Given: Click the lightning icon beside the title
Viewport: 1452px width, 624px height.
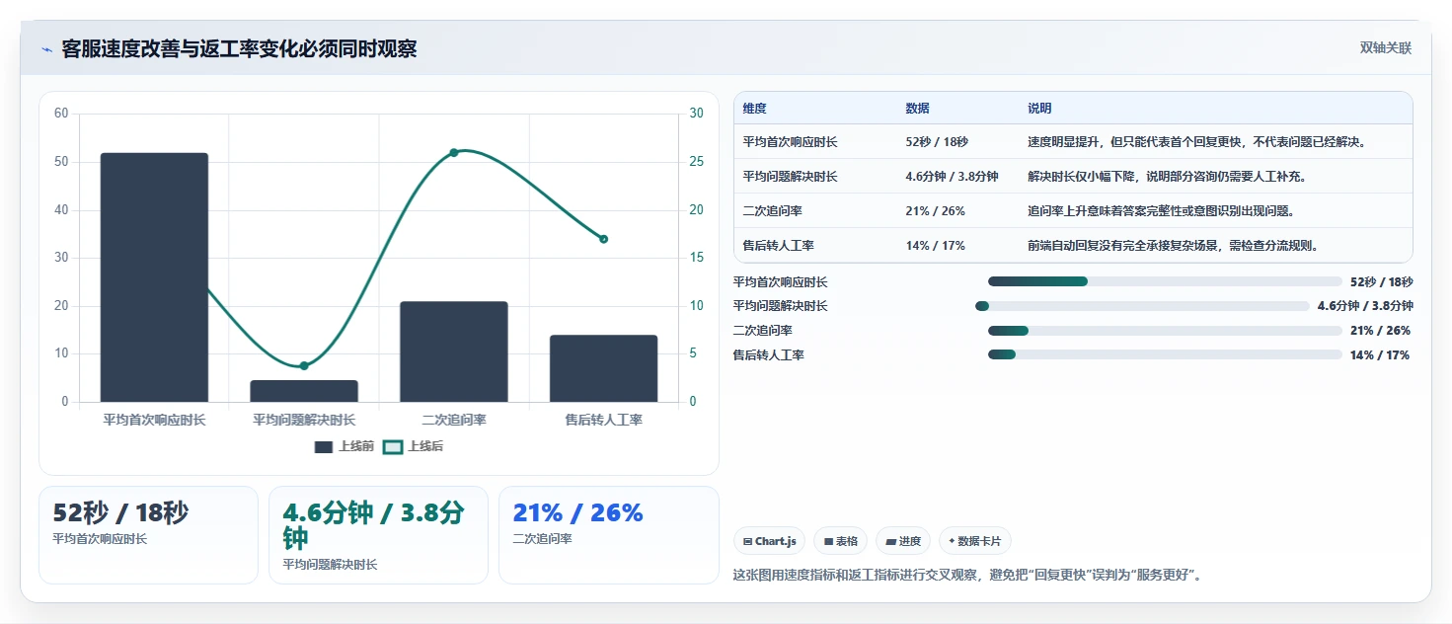Looking at the screenshot, I should [x=46, y=49].
